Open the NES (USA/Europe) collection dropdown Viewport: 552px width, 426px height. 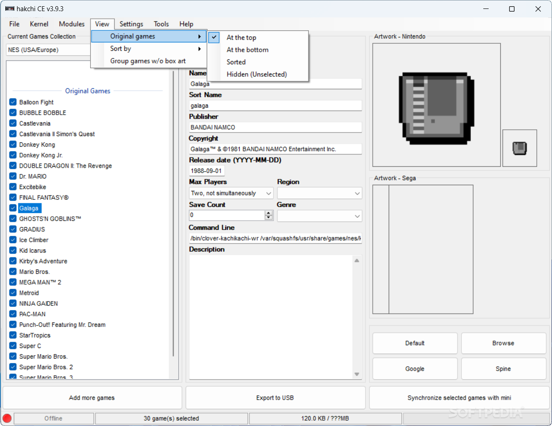click(48, 50)
